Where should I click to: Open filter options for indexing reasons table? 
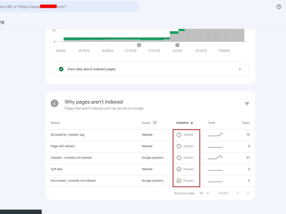[247, 104]
